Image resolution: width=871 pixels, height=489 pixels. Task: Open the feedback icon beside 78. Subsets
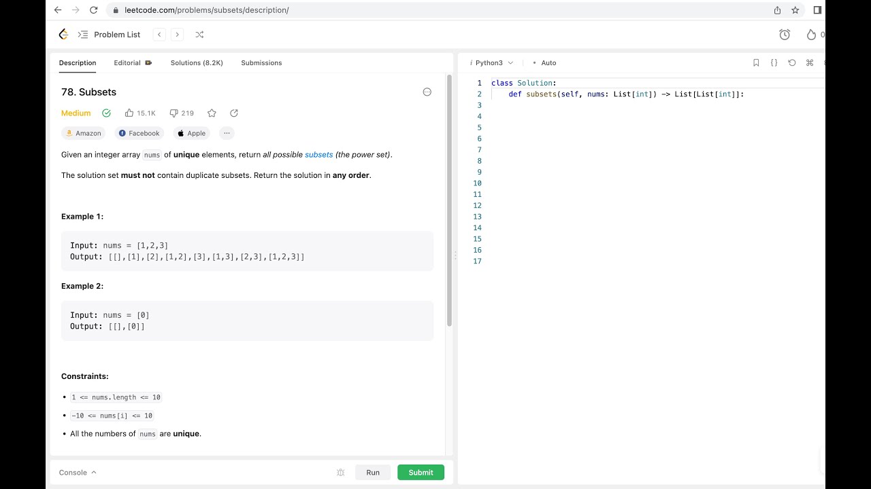pos(427,92)
